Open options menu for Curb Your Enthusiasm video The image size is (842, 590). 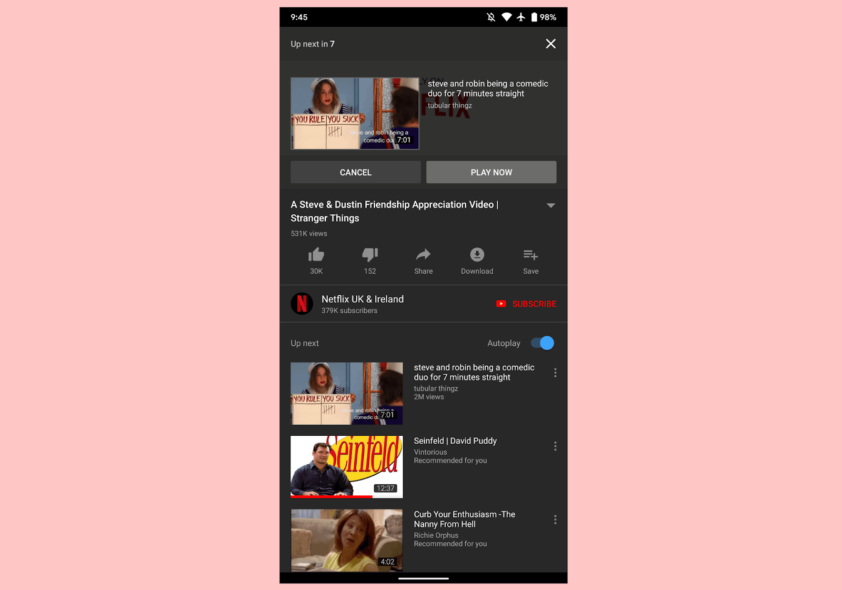[x=555, y=519]
